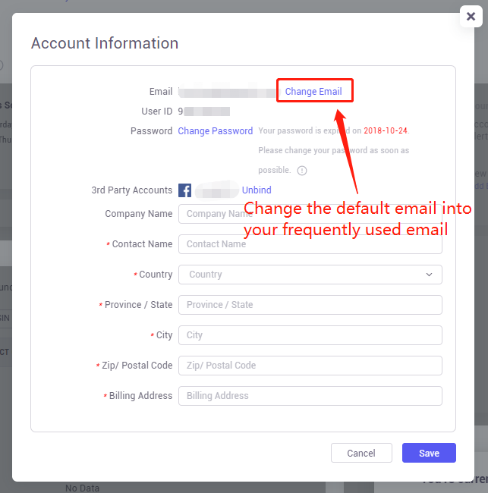
Task: Focus the Billing Address field
Action: tap(310, 396)
